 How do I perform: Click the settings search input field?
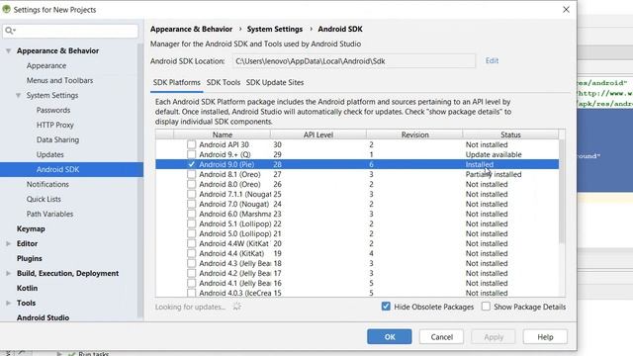(x=70, y=31)
